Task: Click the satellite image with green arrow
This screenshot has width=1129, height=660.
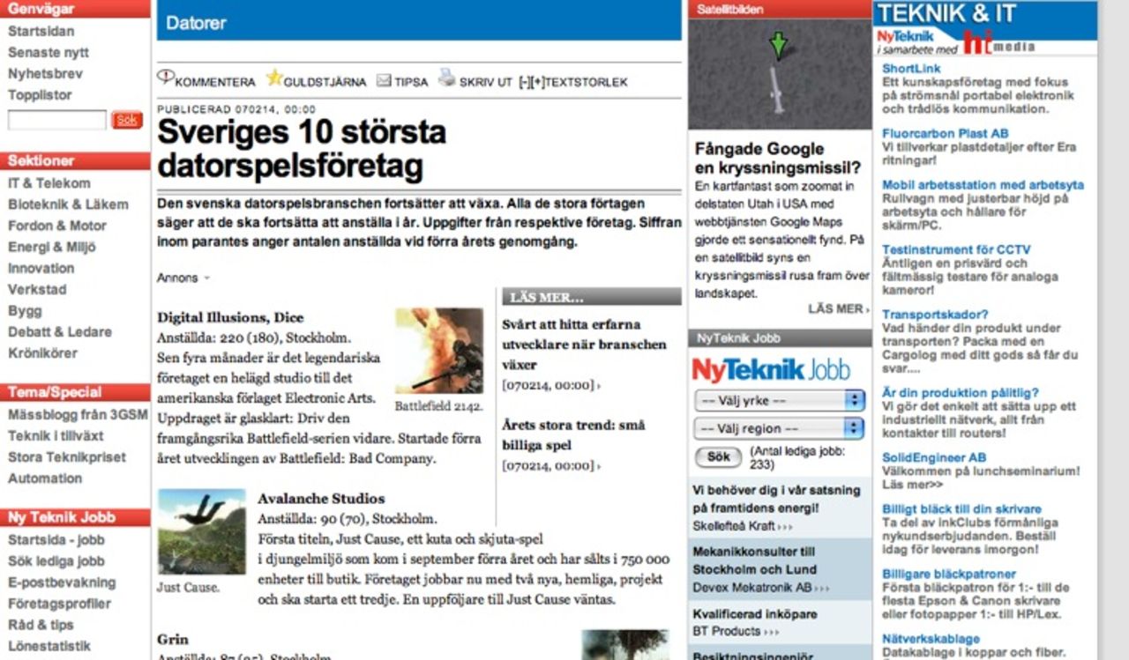Action: click(780, 75)
